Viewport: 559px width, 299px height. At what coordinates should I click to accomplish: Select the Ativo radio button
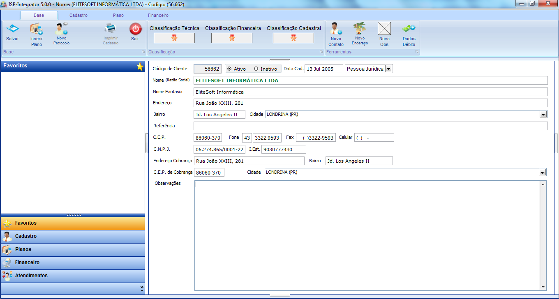(229, 69)
